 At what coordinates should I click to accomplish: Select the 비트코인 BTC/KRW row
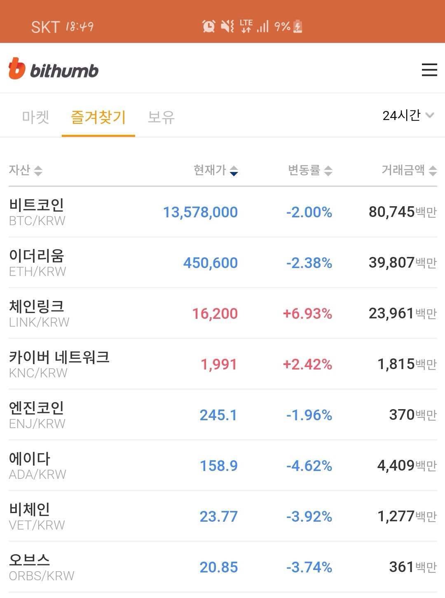(x=222, y=212)
